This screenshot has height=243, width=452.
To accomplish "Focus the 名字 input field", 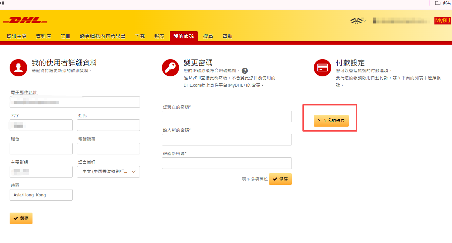I will [x=41, y=125].
